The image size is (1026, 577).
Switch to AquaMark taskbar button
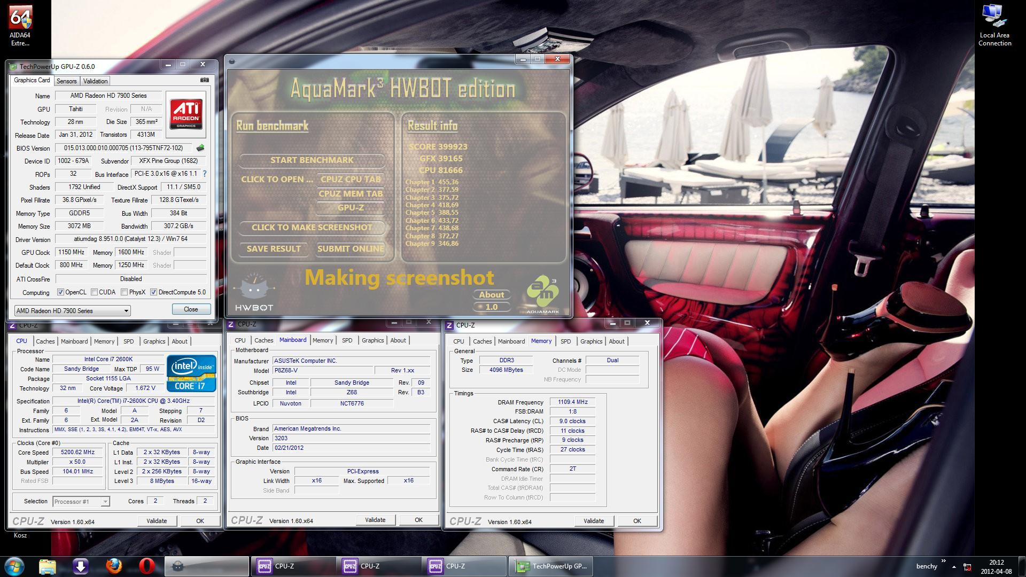click(x=206, y=566)
